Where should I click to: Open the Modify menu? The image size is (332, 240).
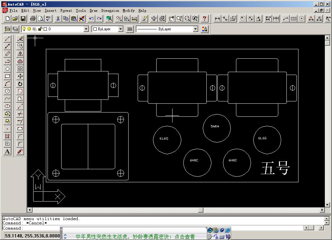coord(129,10)
